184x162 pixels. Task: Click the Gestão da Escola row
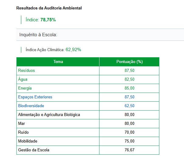pyautogui.click(x=33, y=150)
